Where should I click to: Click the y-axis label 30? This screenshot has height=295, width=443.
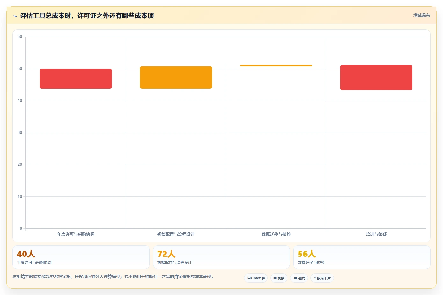(x=20, y=133)
